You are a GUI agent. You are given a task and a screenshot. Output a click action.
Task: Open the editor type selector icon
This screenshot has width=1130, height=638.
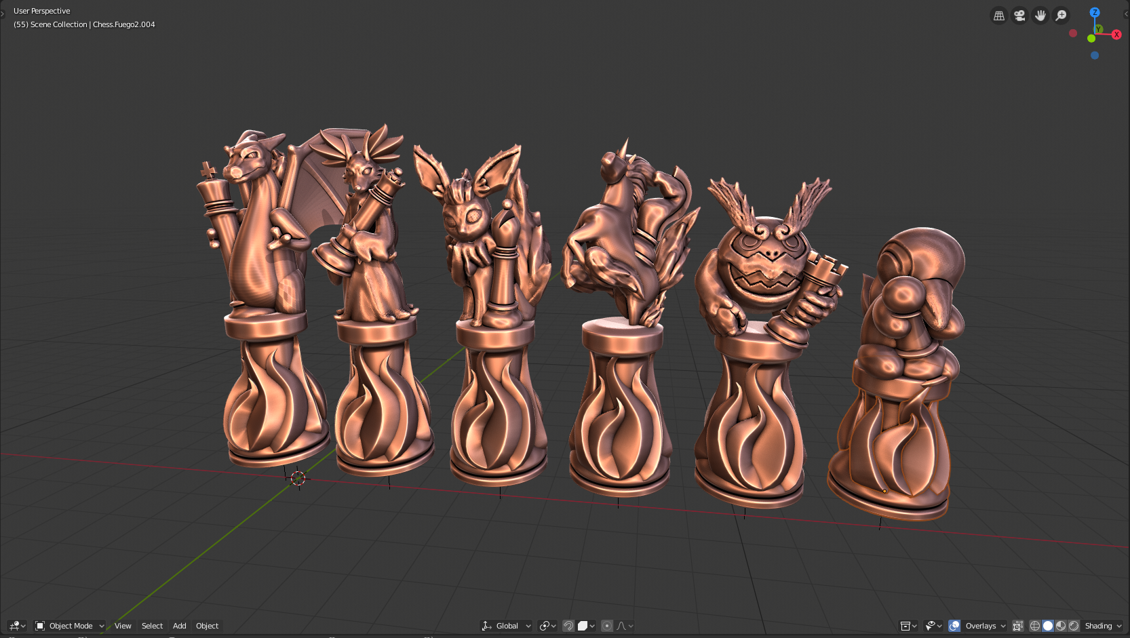point(17,626)
